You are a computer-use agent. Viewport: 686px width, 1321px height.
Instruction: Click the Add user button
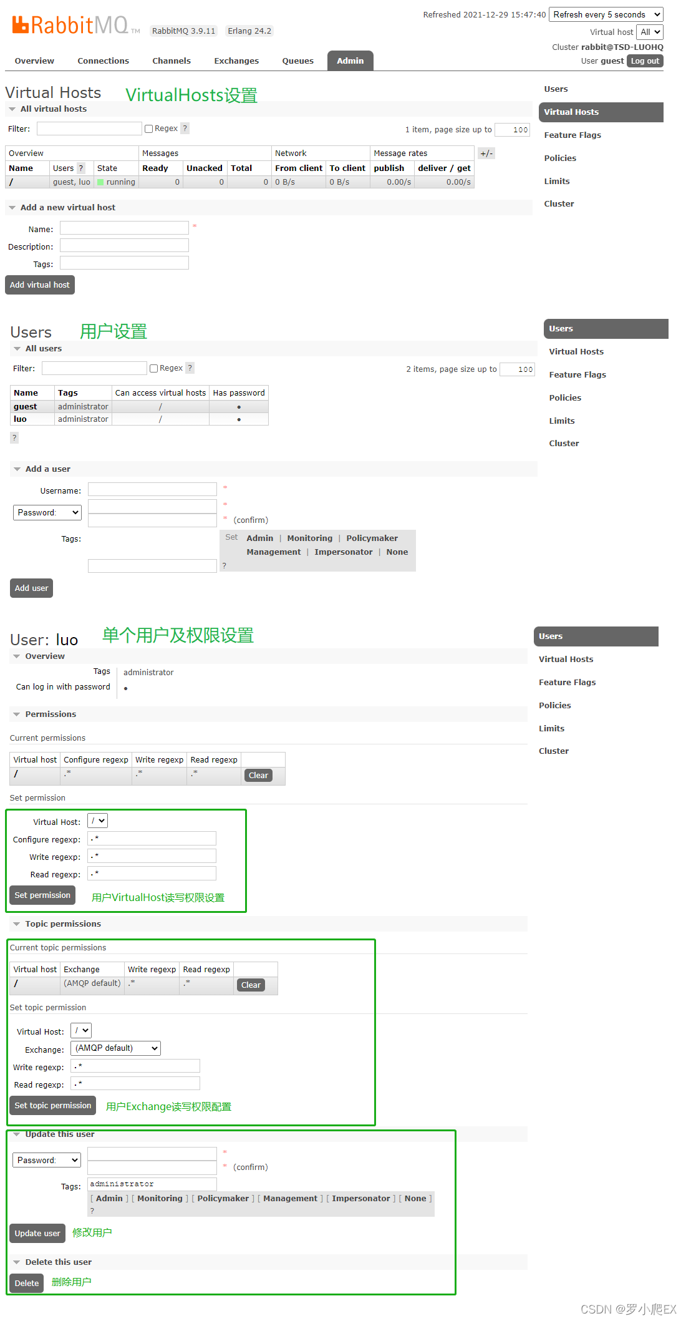[31, 588]
